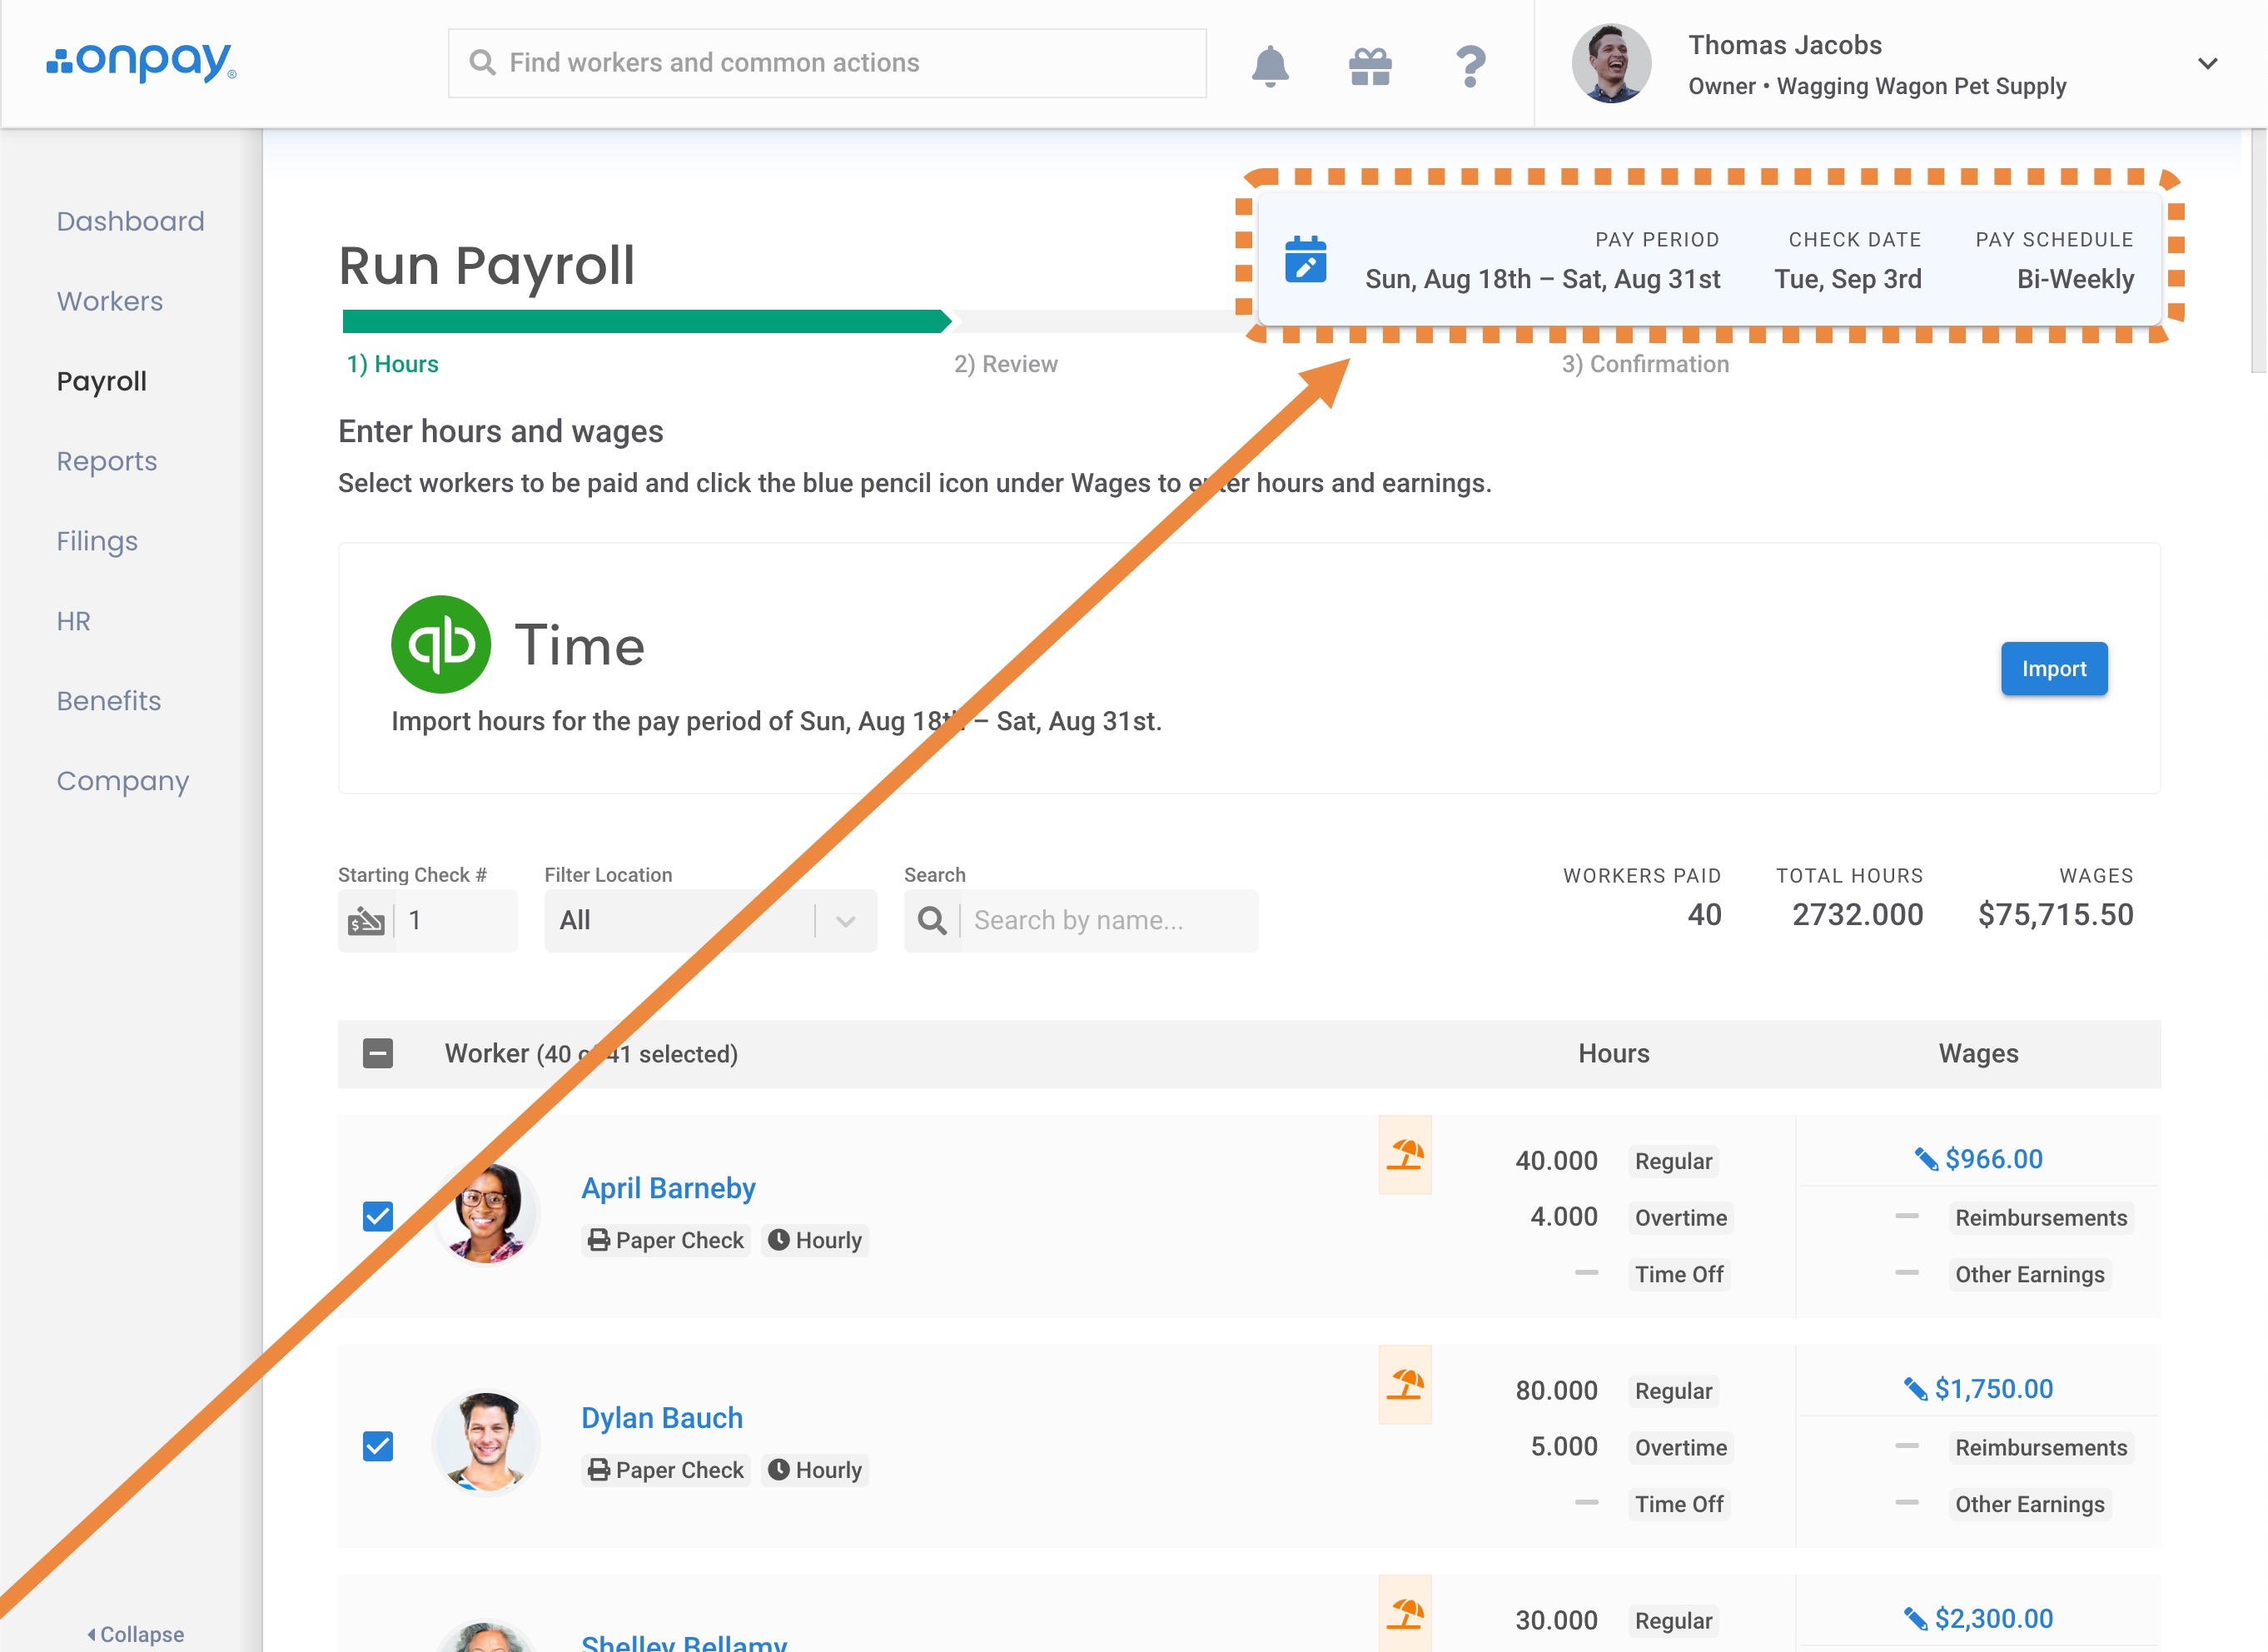Uncheck Dylan Bauch's worker checkbox
Image resolution: width=2268 pixels, height=1652 pixels.
(378, 1446)
